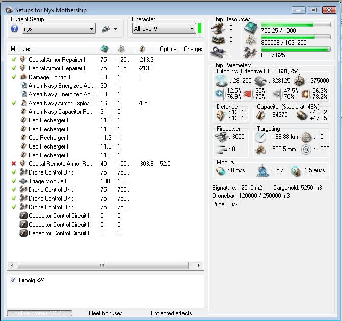Click the sensor strength icon showing 1000
This screenshot has height=321, width=342.
[306, 150]
